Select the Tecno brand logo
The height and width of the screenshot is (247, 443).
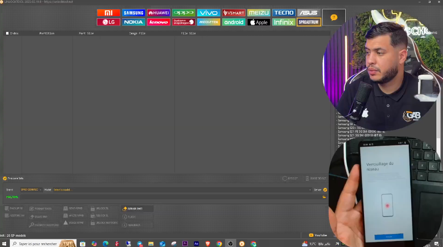(283, 13)
